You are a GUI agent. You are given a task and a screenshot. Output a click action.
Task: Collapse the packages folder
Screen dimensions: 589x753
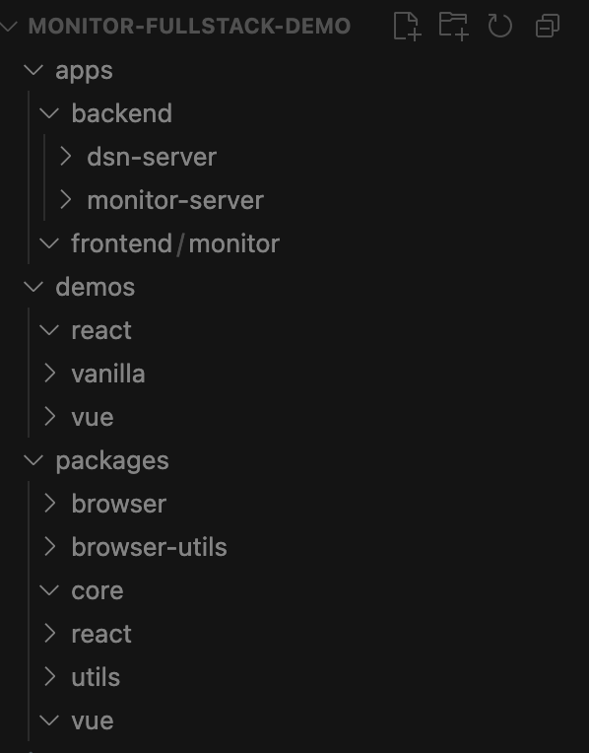112,460
